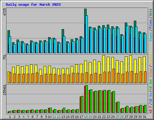
Task: Select the day 20 label on x-axis
Action: [95, 117]
